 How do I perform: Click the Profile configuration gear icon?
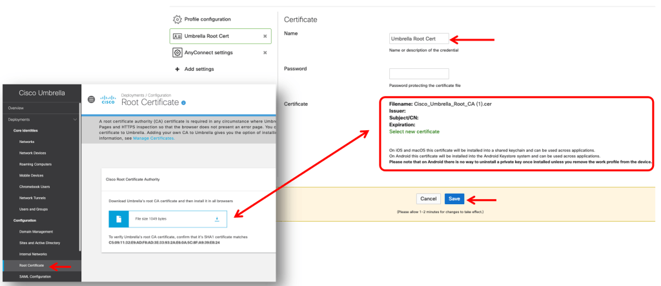pos(177,19)
